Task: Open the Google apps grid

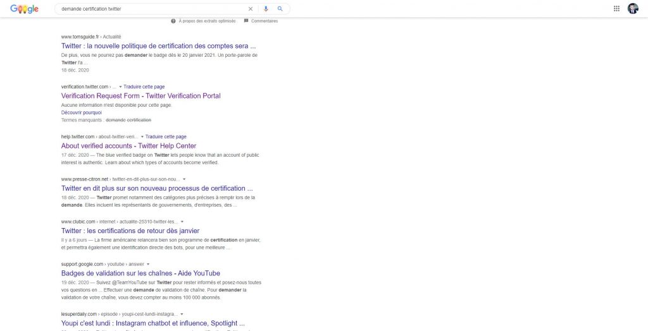Action: 617,9
